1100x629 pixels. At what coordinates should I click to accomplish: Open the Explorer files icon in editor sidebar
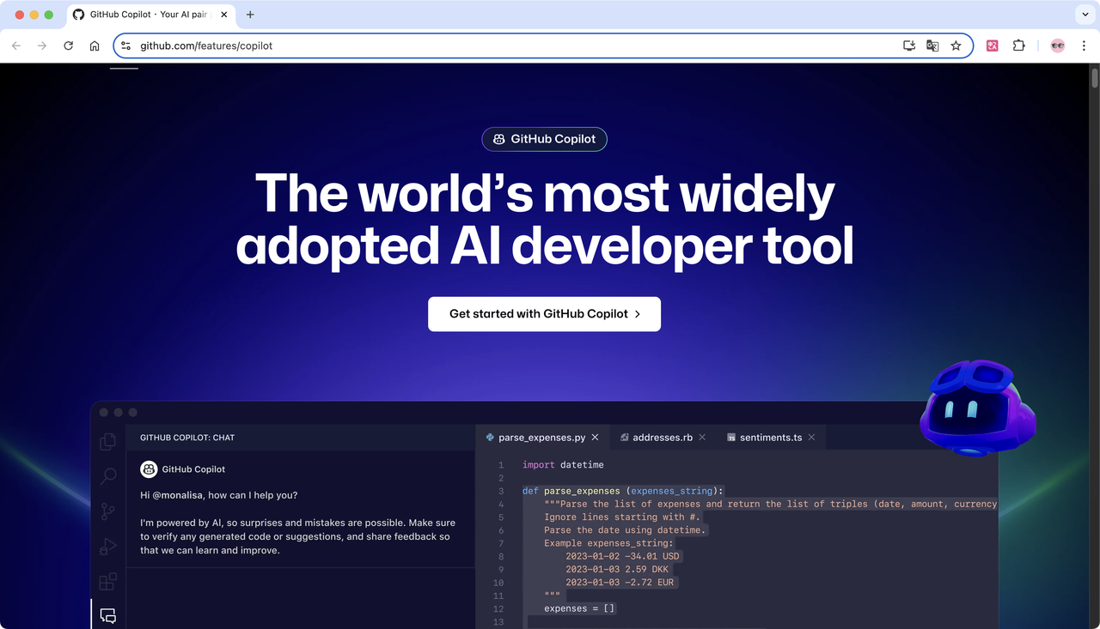108,441
